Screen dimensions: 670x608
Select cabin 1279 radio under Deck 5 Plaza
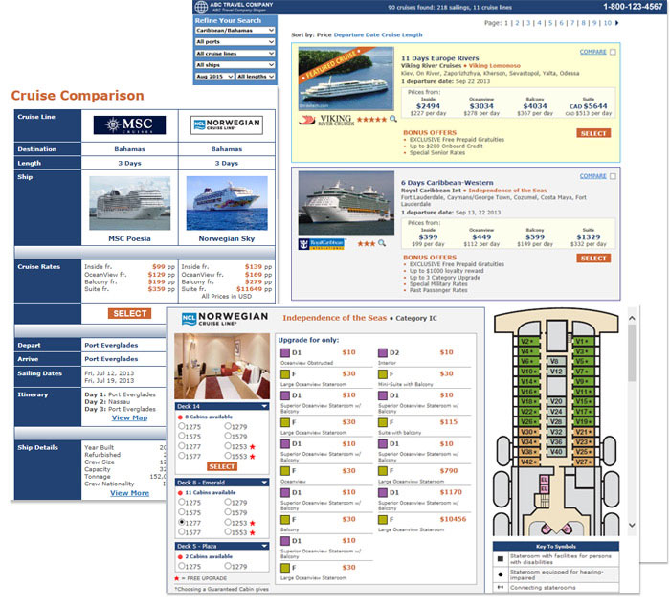point(228,566)
